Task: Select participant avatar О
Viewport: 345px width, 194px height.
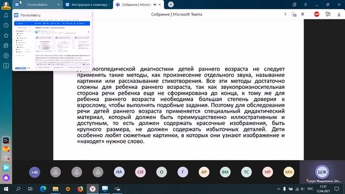Action: pos(162,172)
